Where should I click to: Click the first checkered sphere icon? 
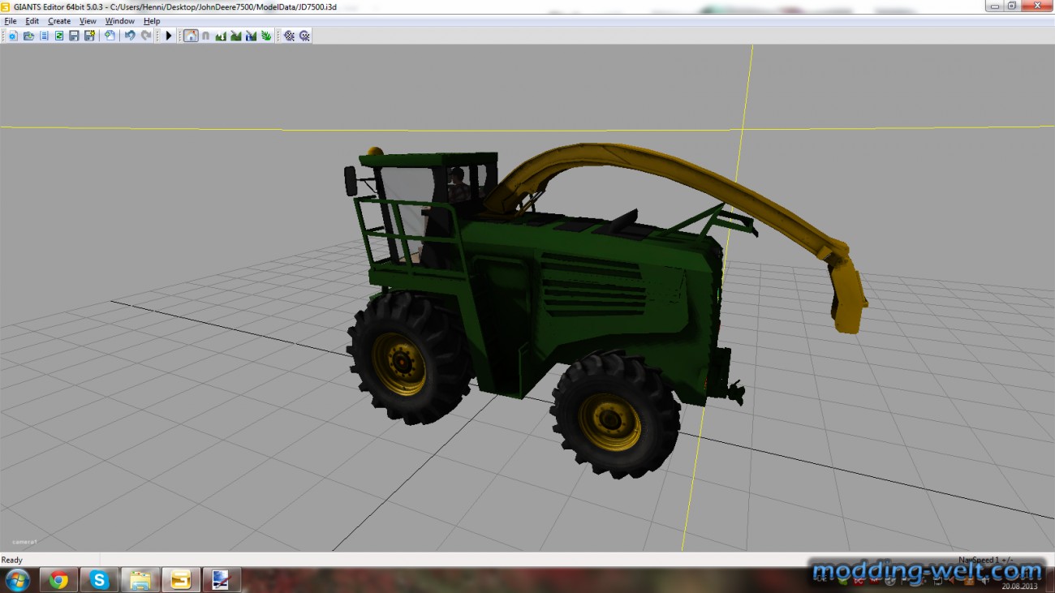click(289, 36)
